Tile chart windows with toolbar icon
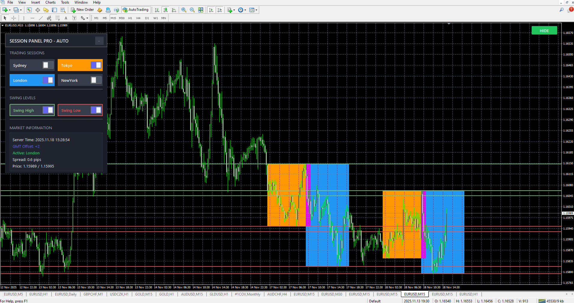Viewport: 574px width, 303px height. 201,10
